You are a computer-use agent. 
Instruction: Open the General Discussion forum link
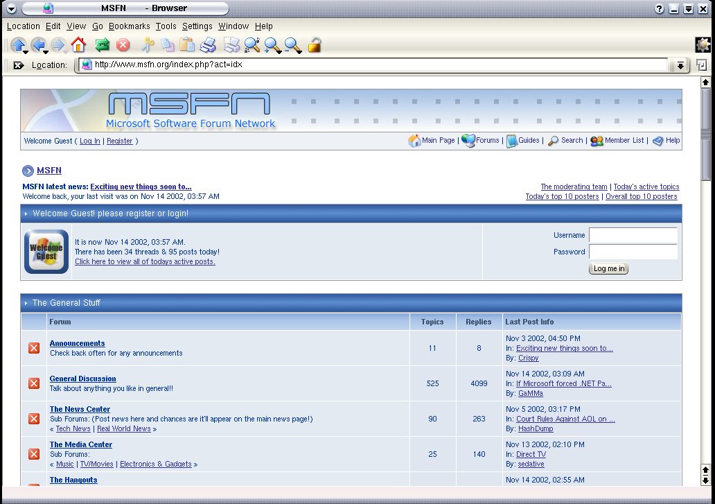click(82, 379)
